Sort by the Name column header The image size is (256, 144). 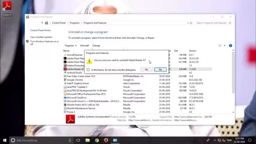point(66,51)
